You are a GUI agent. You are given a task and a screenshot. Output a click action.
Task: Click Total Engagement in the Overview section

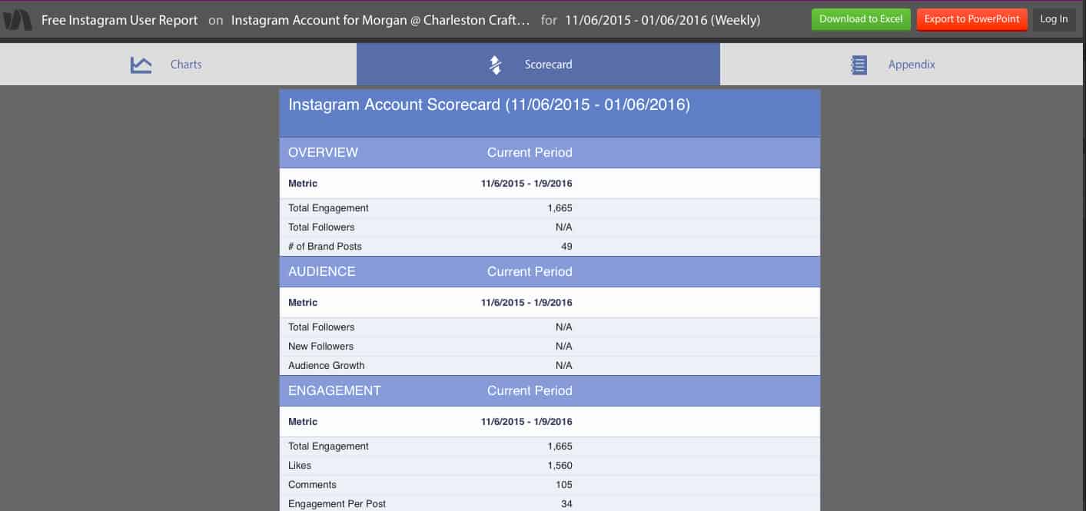pos(328,208)
